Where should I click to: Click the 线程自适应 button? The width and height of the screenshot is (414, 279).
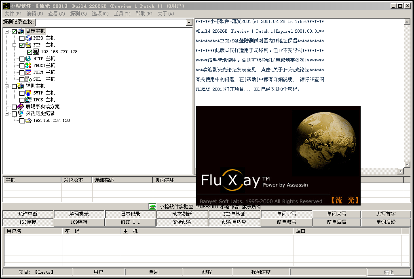234,222
